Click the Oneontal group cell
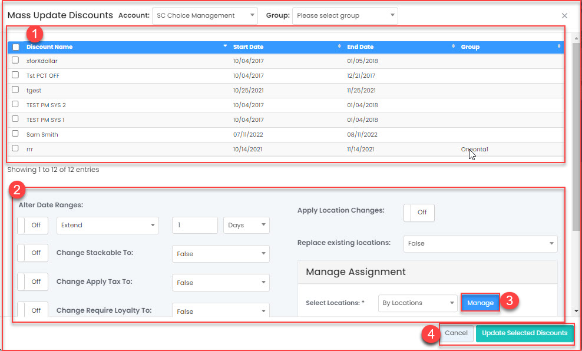The height and width of the screenshot is (351, 582). pyautogui.click(x=474, y=149)
